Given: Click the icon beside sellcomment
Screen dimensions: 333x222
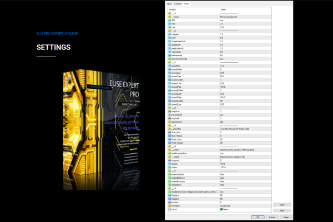Looking at the screenshot, I should tap(169, 122).
